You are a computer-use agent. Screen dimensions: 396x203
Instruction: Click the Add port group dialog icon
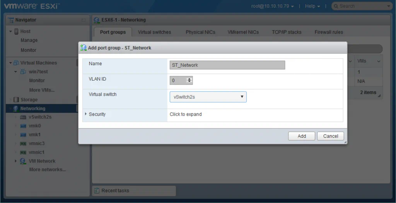tap(84, 47)
